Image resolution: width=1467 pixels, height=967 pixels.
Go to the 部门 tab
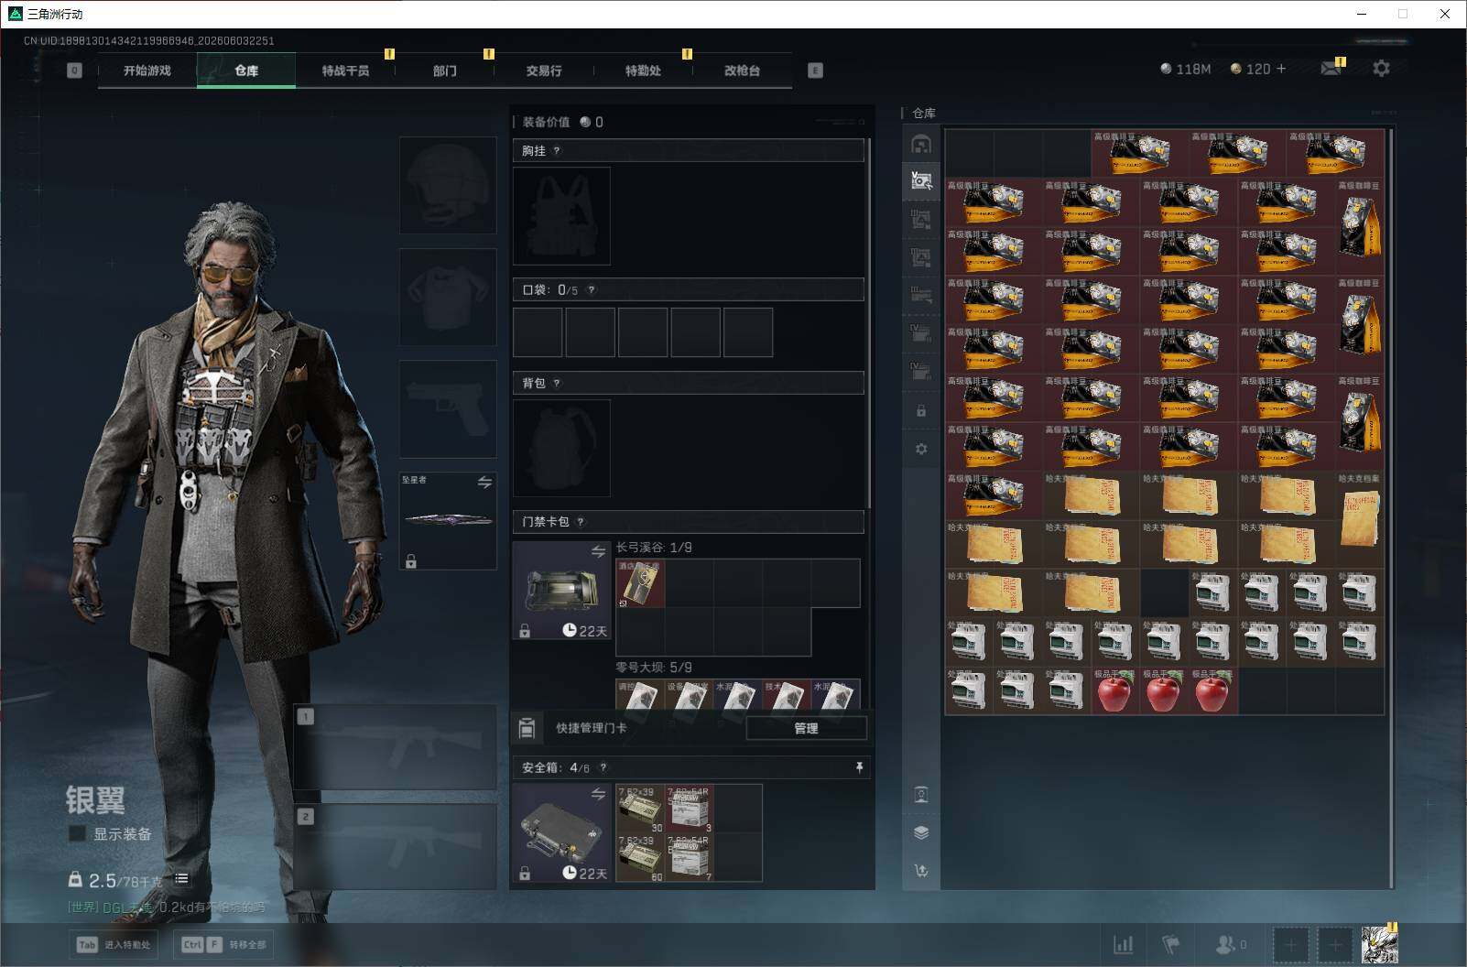point(445,71)
